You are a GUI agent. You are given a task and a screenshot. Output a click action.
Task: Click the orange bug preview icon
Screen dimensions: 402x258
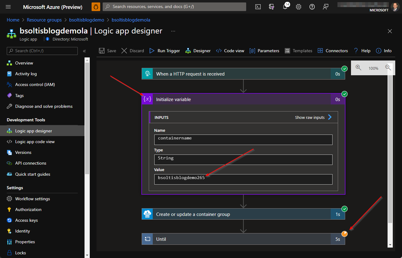(96, 7)
